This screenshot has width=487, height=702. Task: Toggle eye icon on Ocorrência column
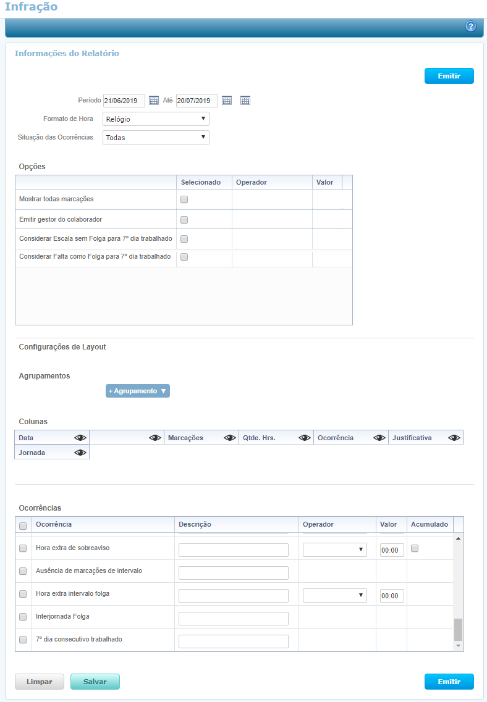[379, 438]
